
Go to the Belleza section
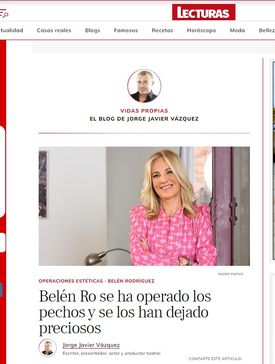267,30
